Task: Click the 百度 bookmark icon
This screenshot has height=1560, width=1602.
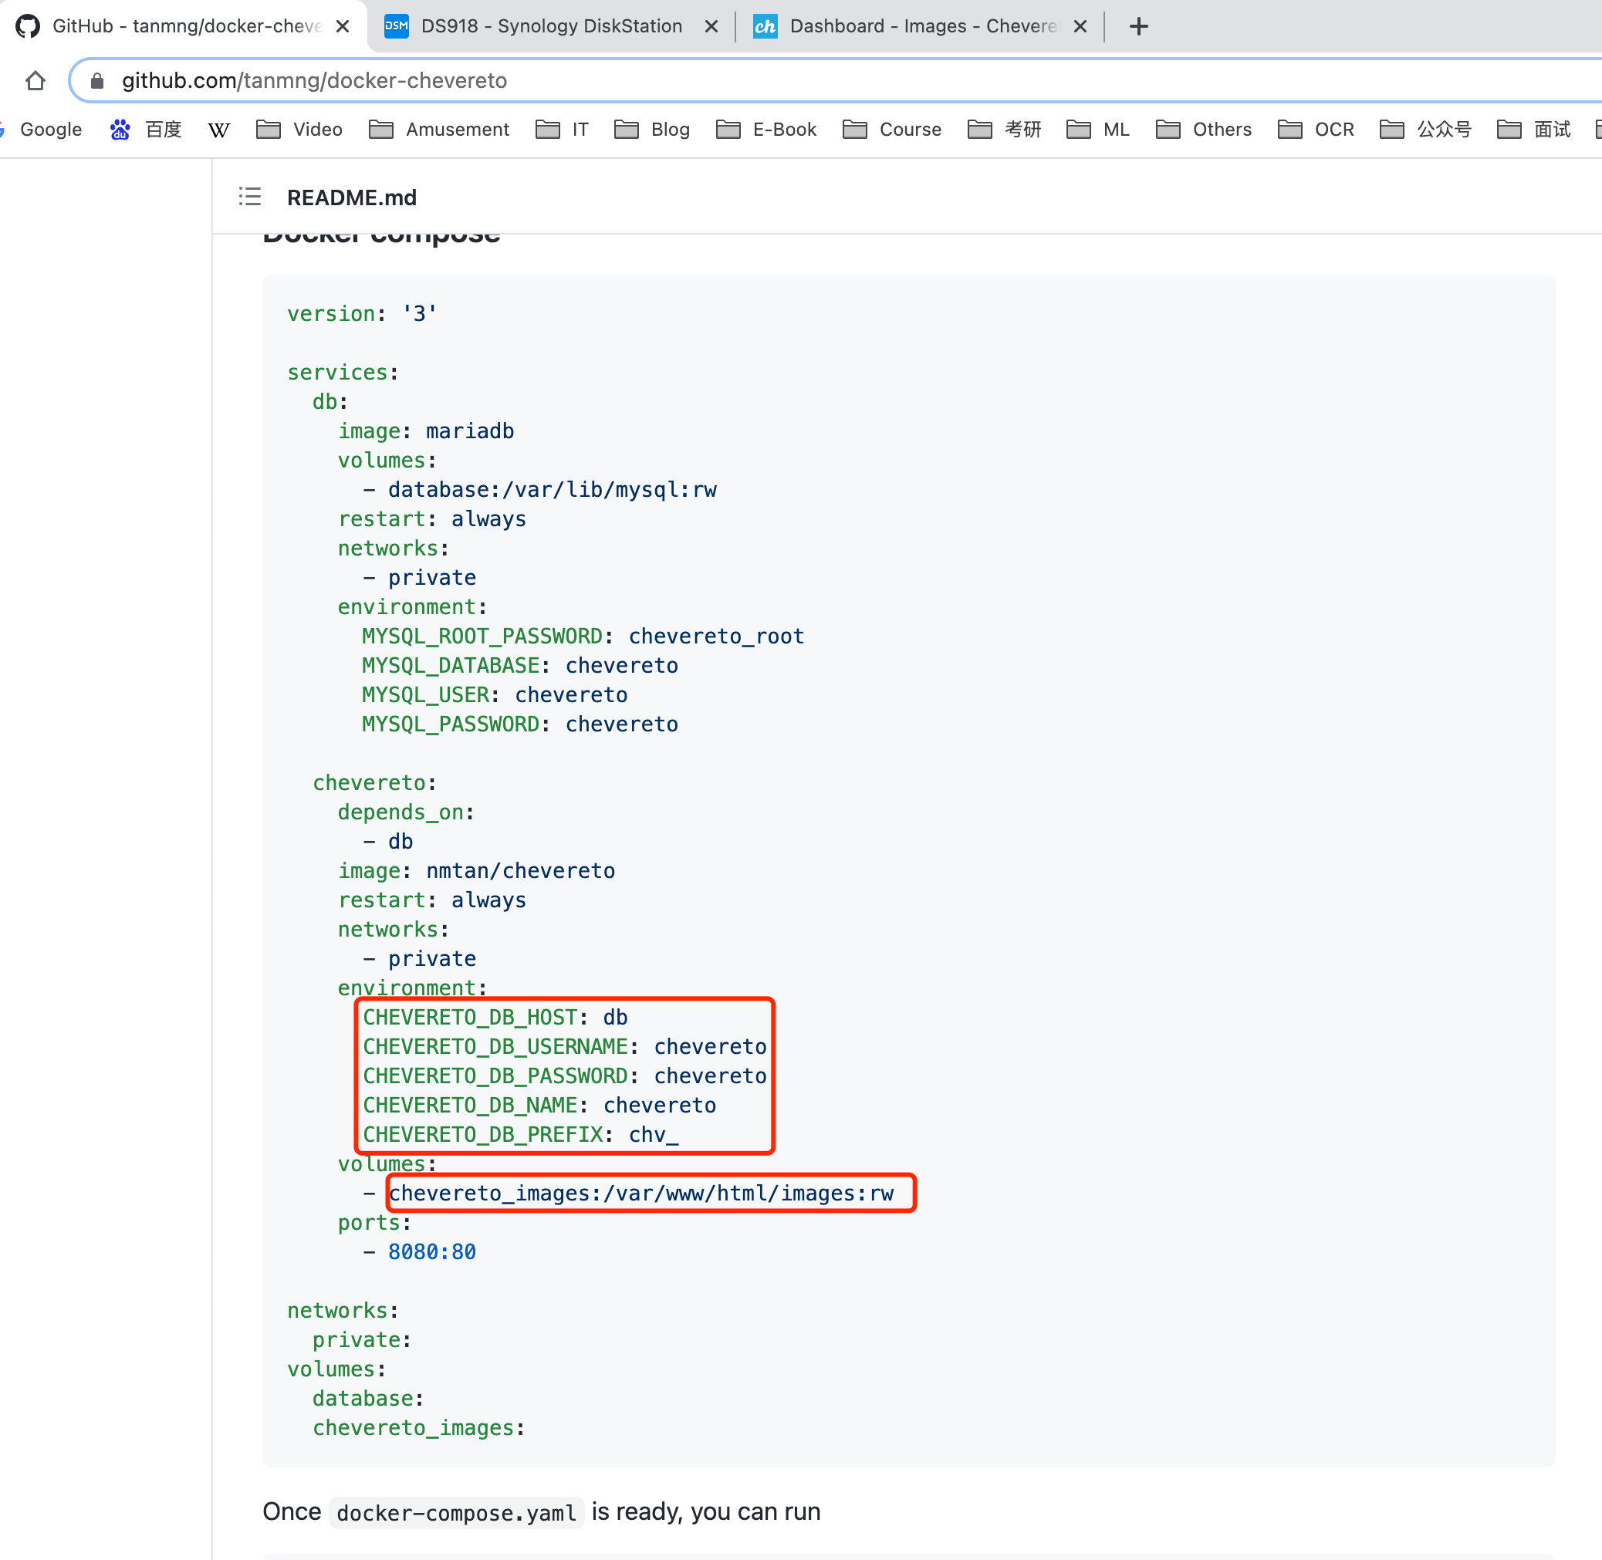Action: (120, 130)
